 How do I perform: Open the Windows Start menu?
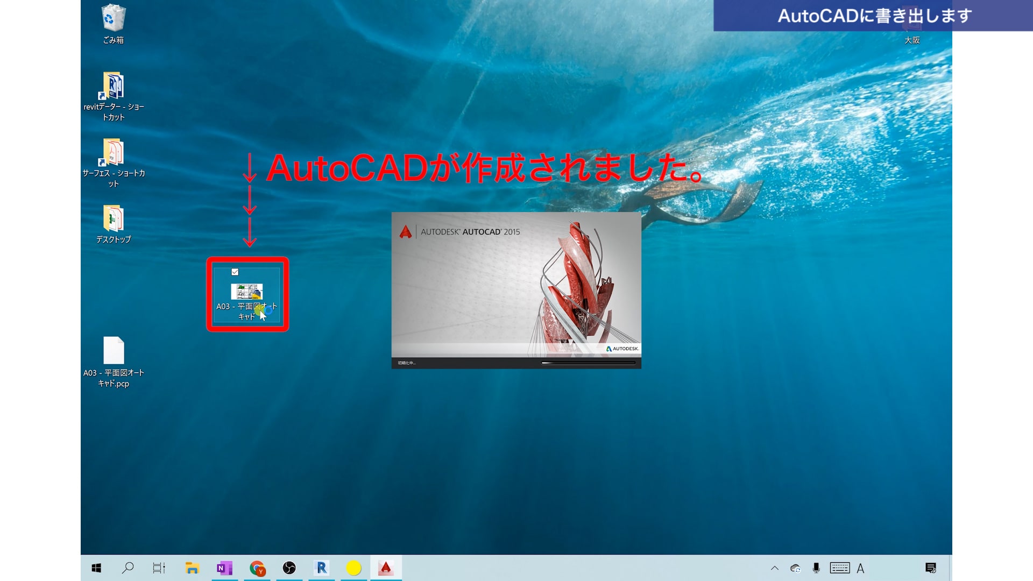pyautogui.click(x=96, y=568)
